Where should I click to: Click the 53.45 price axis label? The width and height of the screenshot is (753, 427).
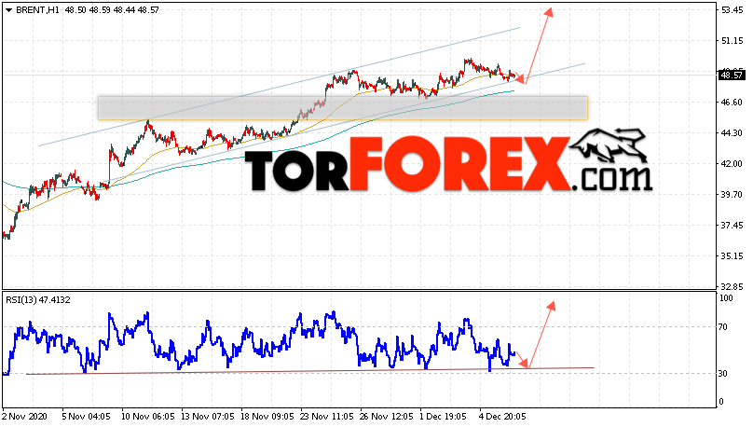[x=732, y=10]
